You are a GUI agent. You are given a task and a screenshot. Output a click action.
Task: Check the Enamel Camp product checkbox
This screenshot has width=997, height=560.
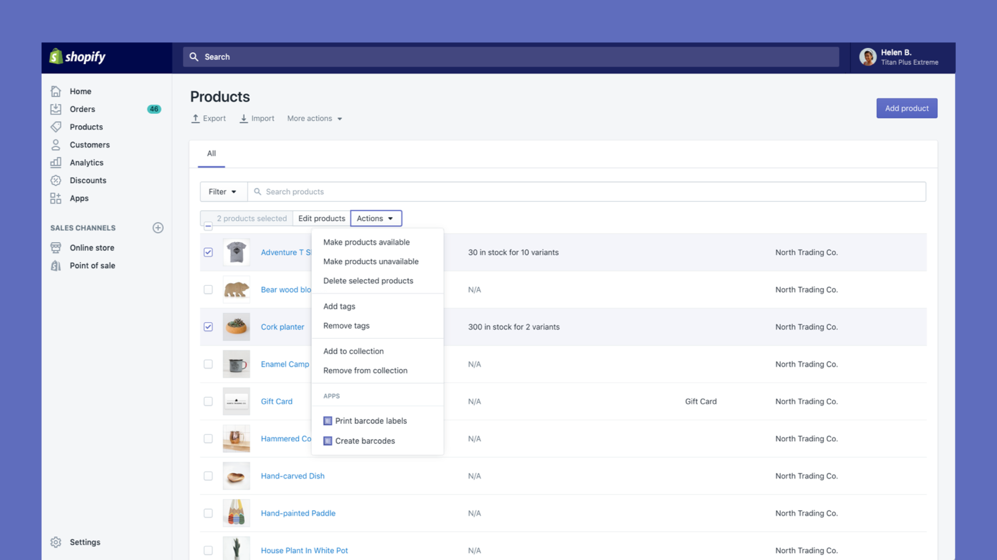[208, 364]
